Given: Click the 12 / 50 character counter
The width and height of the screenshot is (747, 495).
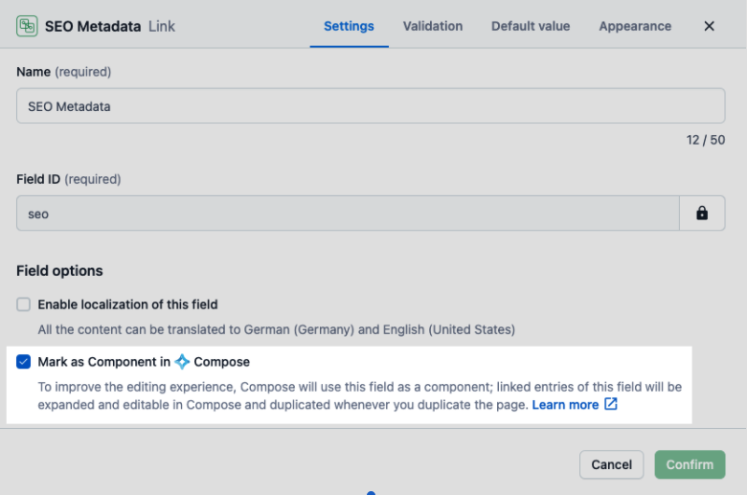Looking at the screenshot, I should pyautogui.click(x=705, y=140).
